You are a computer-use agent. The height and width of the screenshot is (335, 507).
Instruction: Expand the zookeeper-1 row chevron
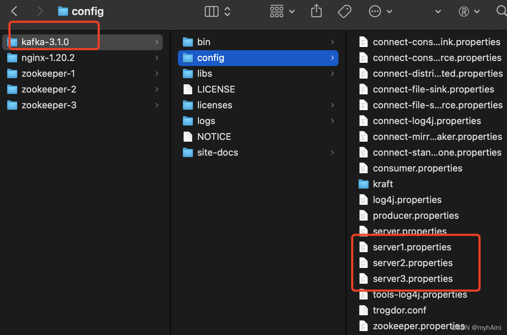157,74
